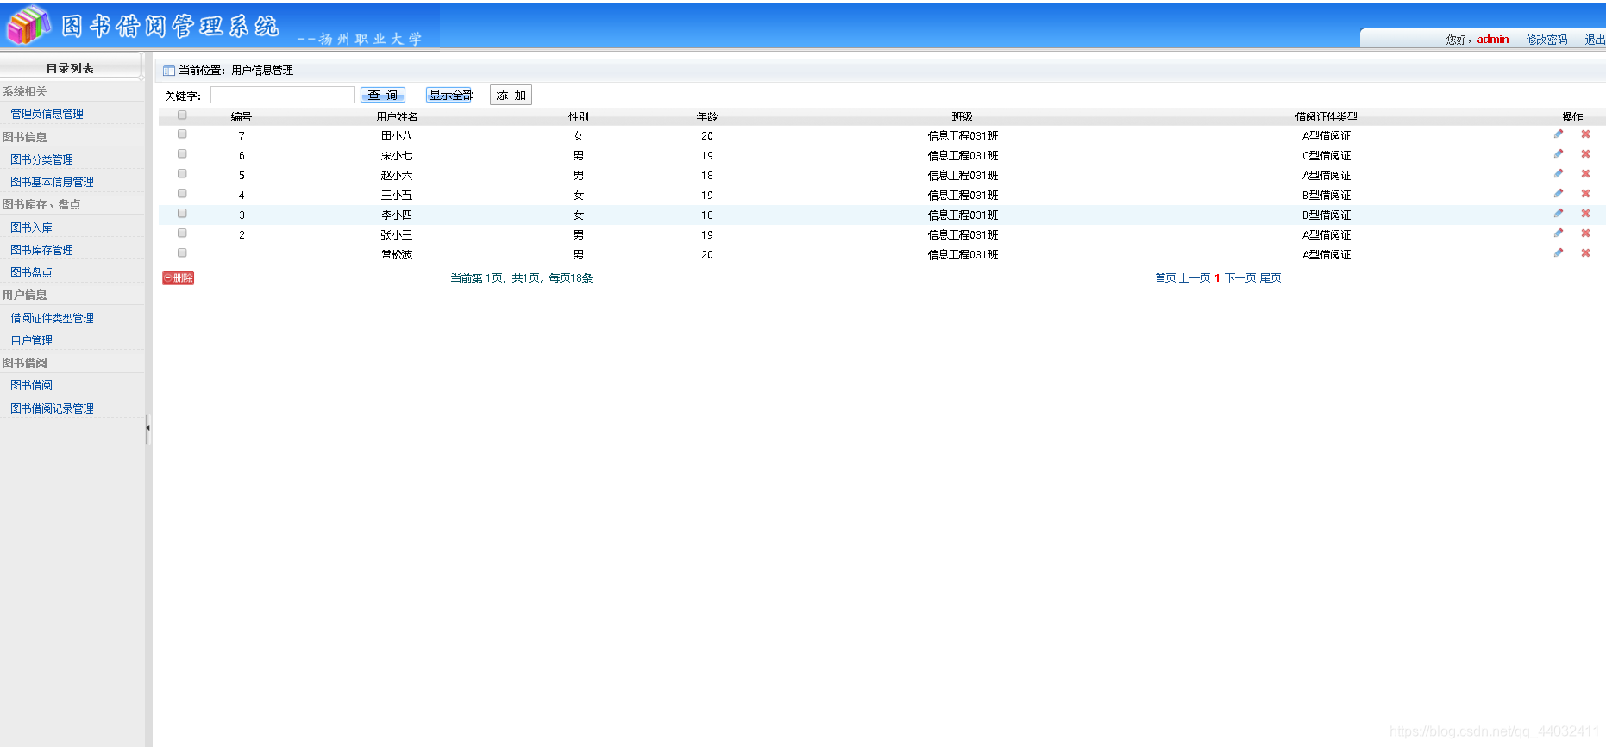Open 用户管理 in sidebar
Screen dimensions: 1606x747
point(31,340)
